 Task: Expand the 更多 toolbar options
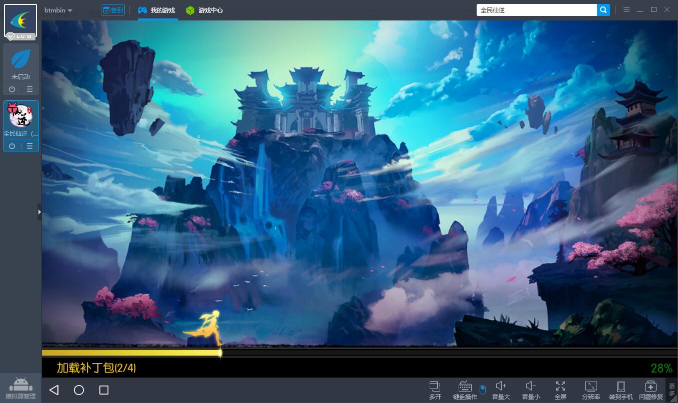tap(672, 390)
